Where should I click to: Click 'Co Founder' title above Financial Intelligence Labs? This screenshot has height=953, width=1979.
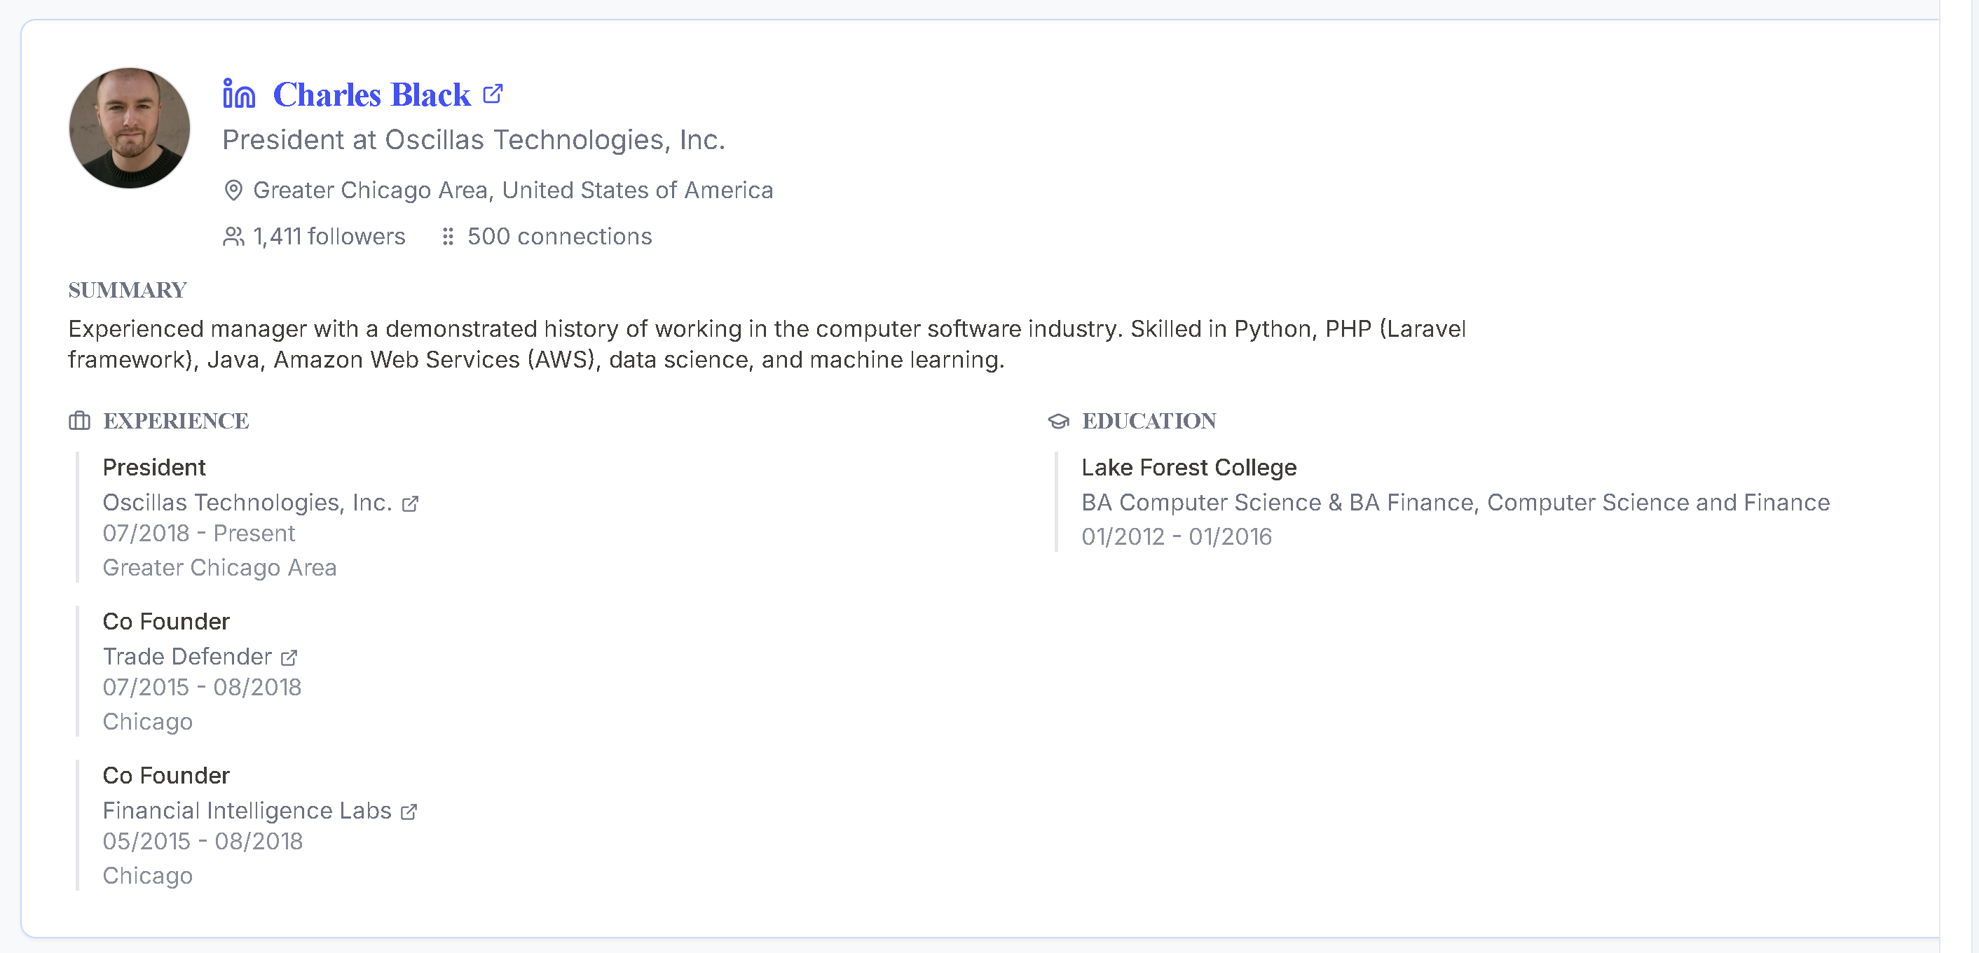point(166,776)
